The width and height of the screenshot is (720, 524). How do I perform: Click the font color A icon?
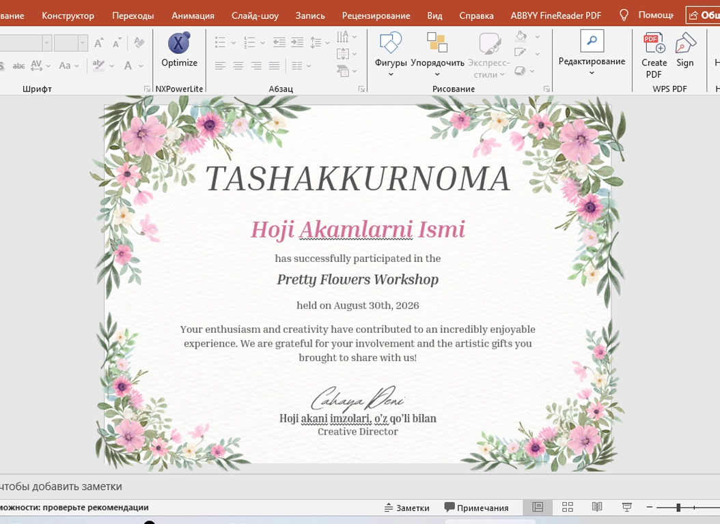(x=128, y=65)
